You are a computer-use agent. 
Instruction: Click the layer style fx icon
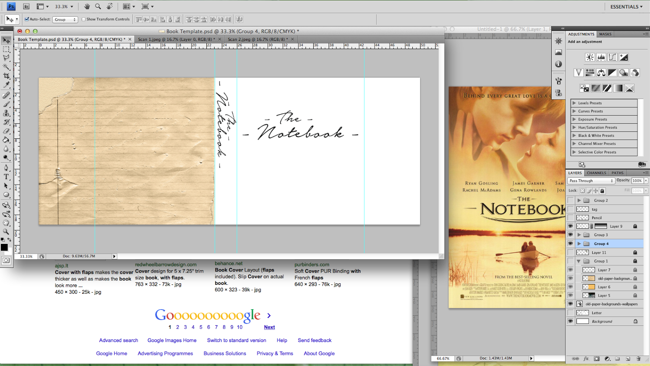coord(586,359)
